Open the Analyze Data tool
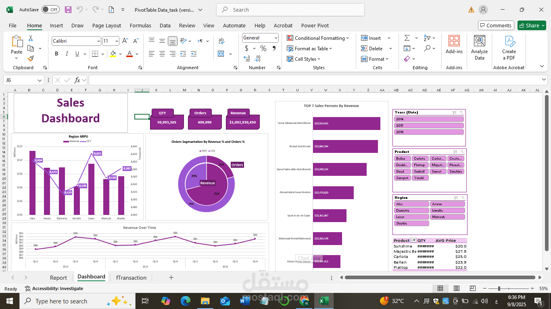Image resolution: width=551 pixels, height=309 pixels. pos(479,48)
